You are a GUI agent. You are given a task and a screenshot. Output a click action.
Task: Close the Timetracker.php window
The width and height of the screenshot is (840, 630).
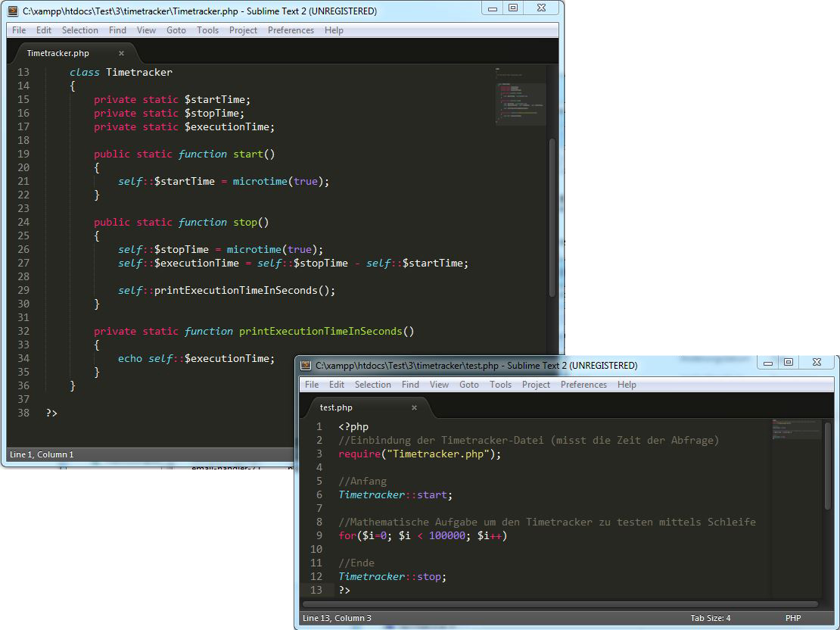click(542, 8)
